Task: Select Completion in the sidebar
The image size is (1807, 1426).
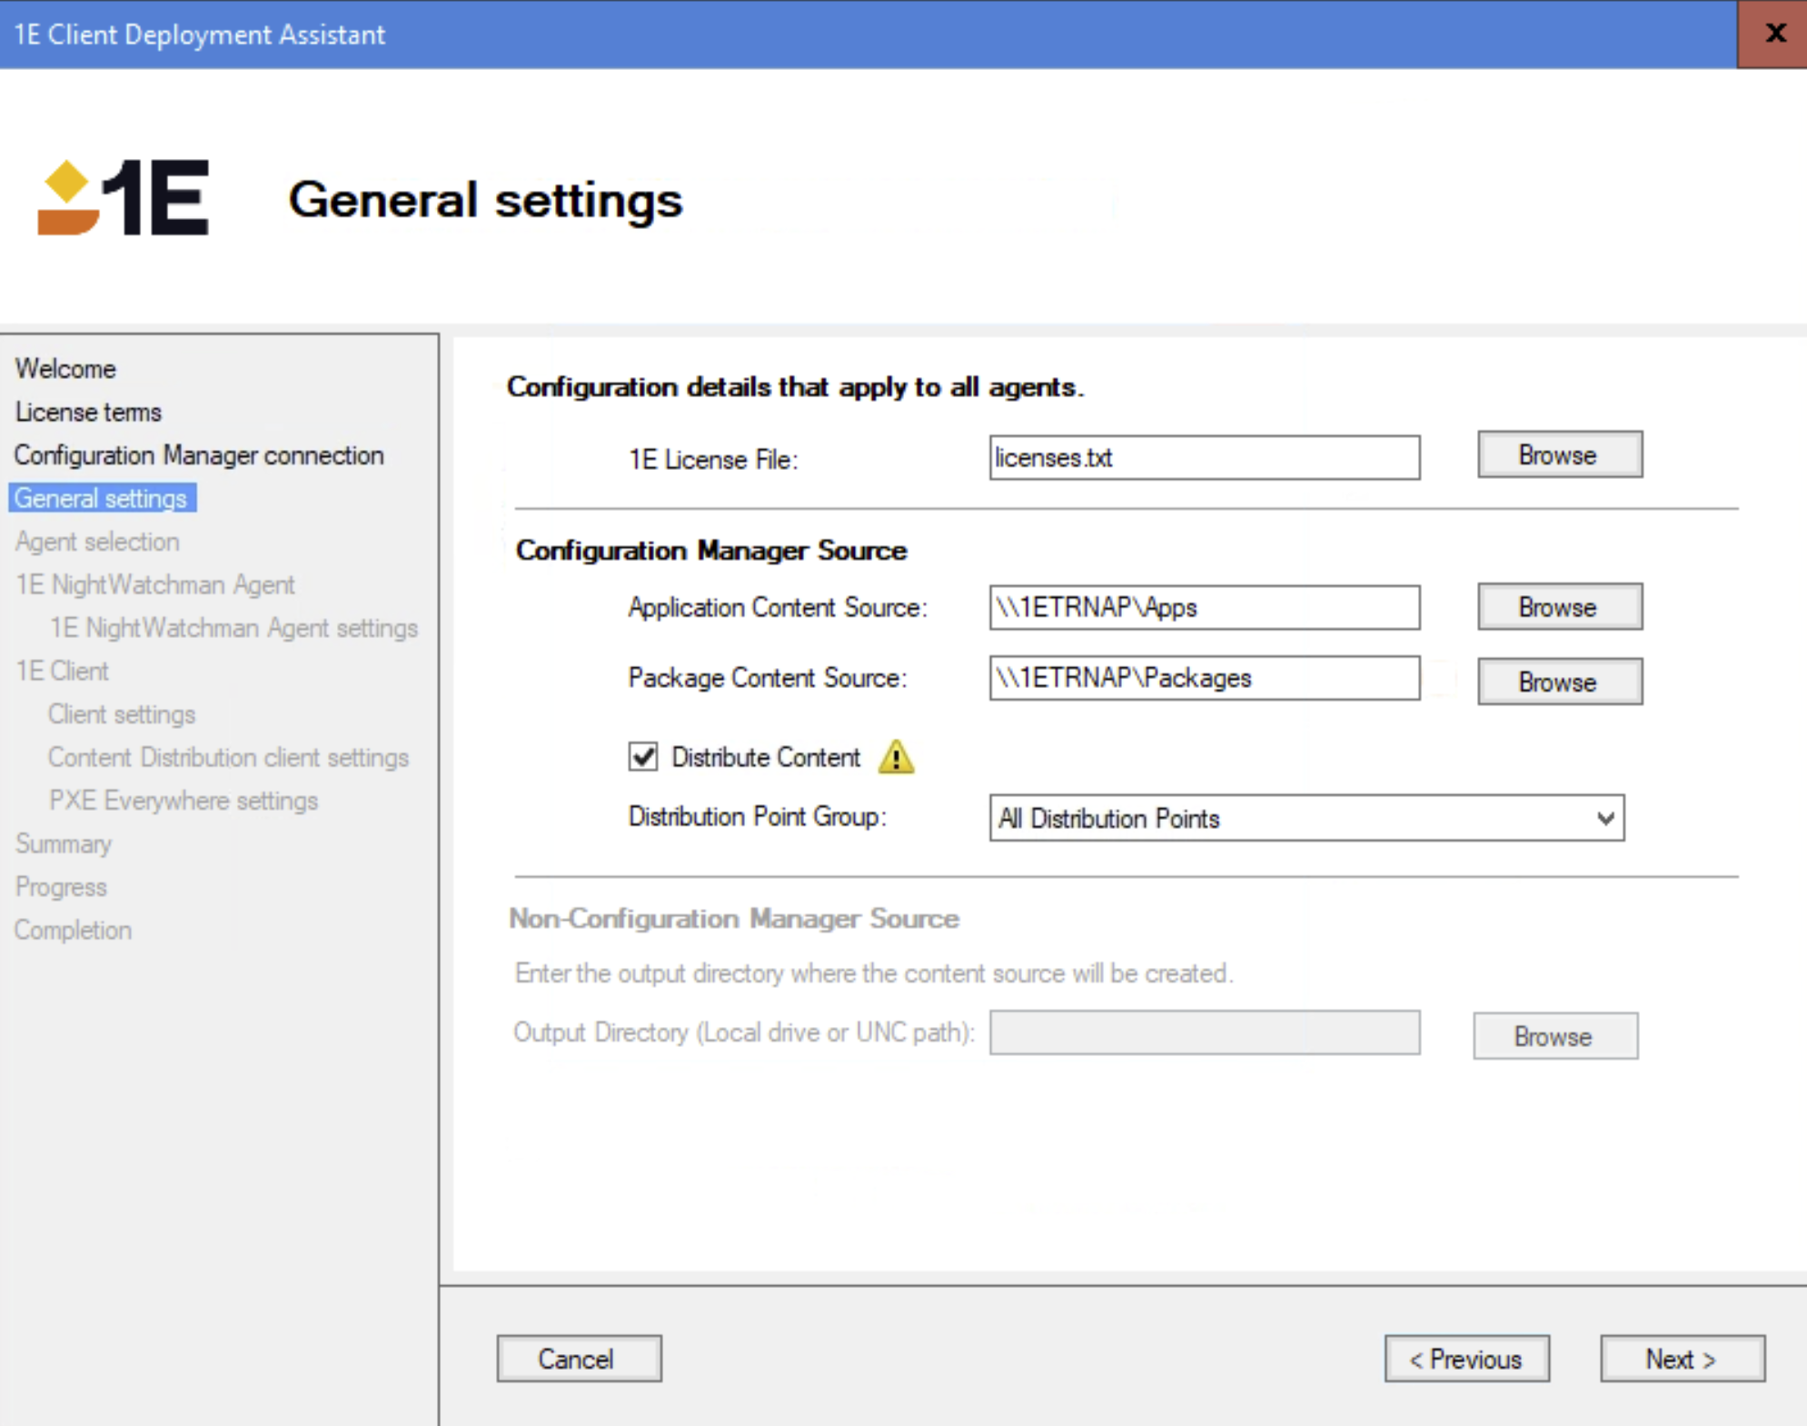Action: (73, 930)
